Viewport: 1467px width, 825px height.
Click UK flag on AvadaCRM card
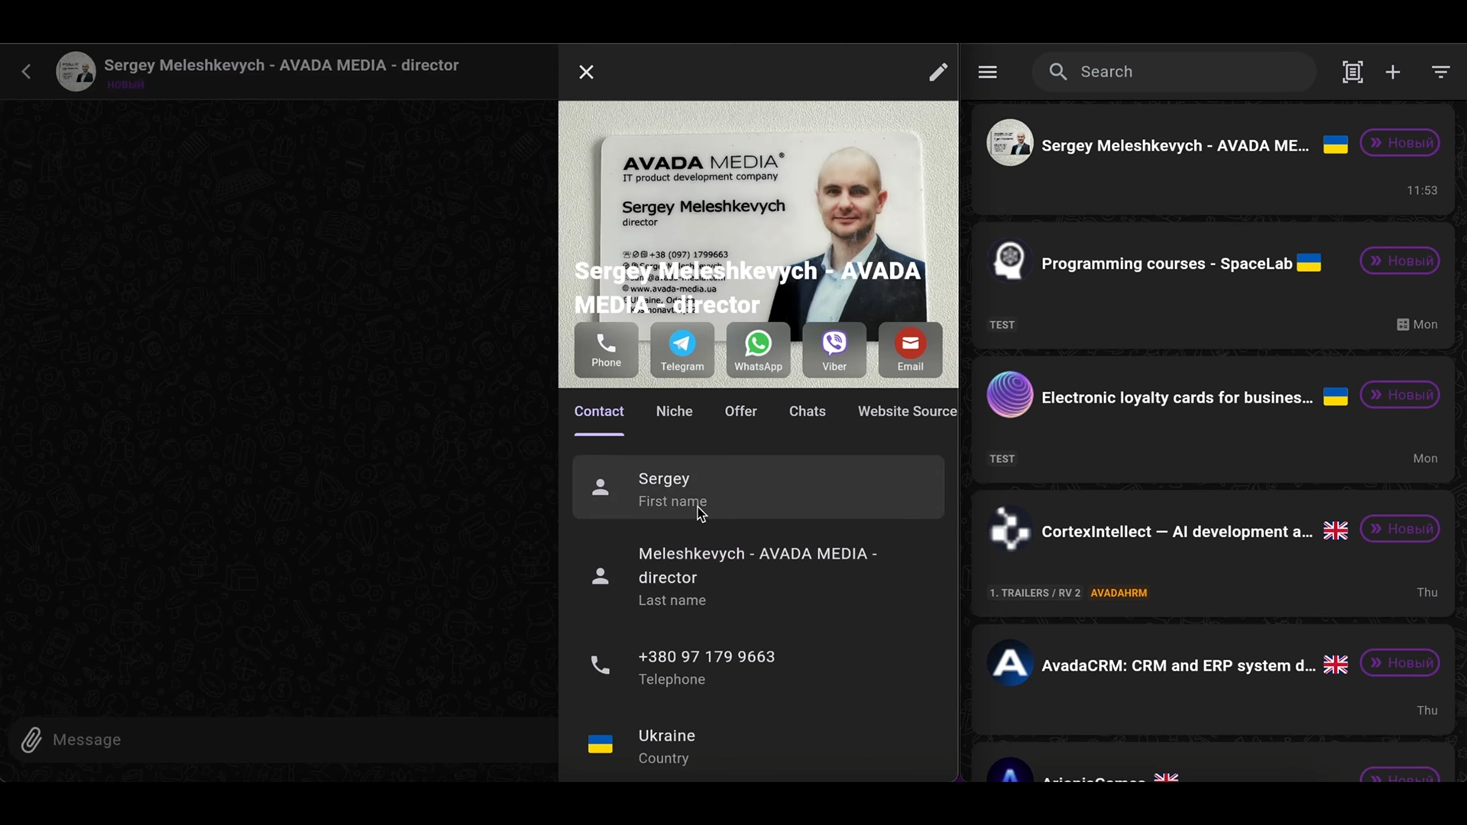[x=1335, y=665]
